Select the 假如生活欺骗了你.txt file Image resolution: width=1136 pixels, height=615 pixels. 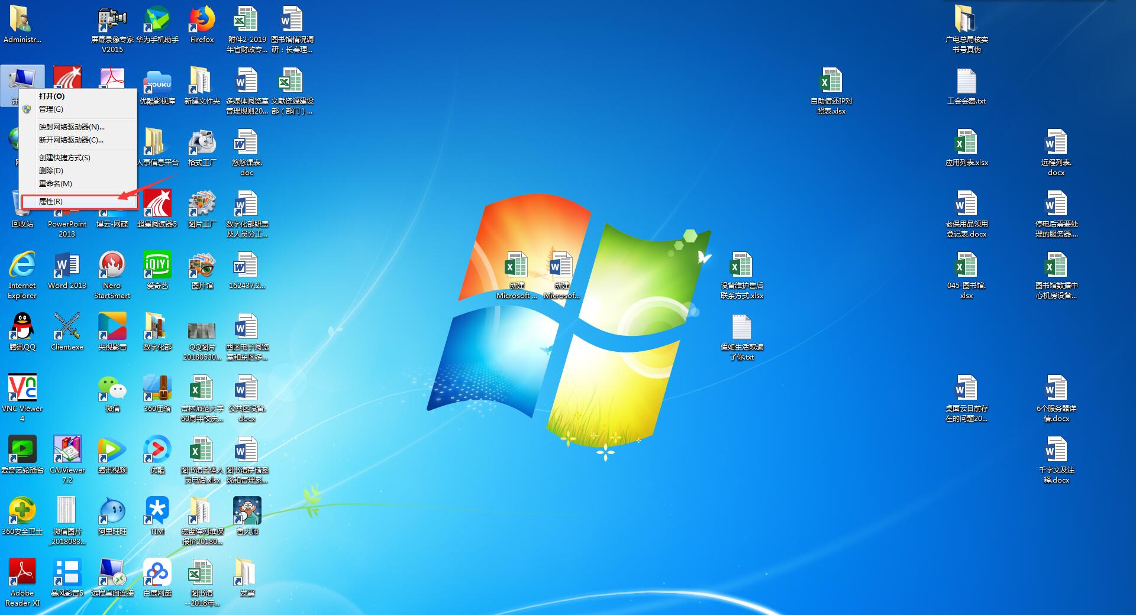[742, 337]
